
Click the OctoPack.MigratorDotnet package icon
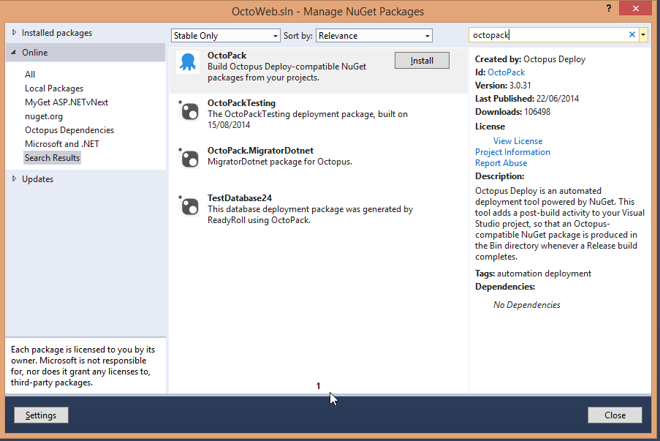[x=189, y=158]
